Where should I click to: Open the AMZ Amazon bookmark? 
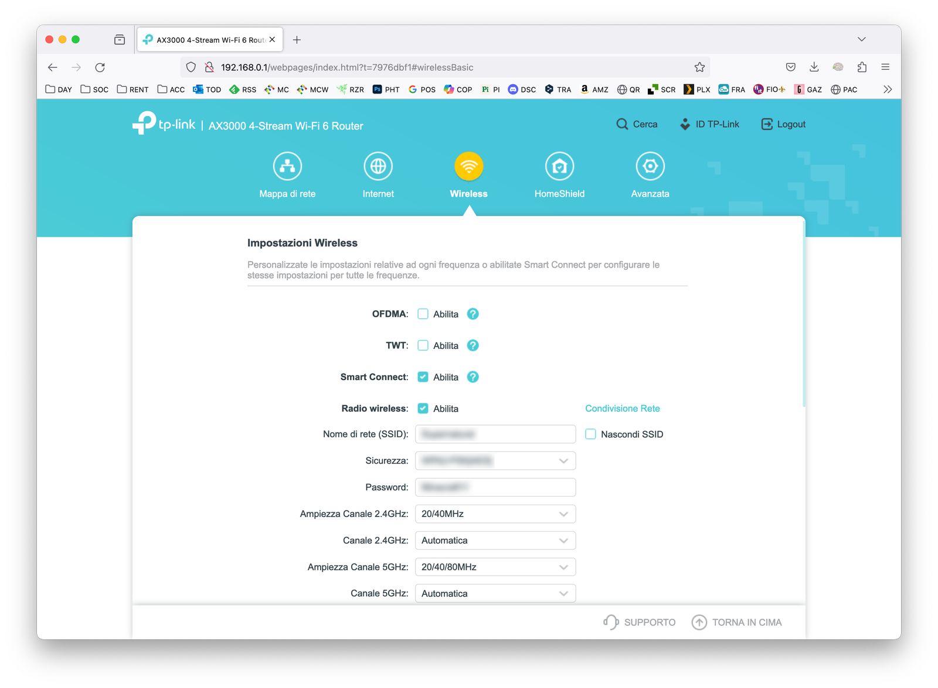(594, 90)
